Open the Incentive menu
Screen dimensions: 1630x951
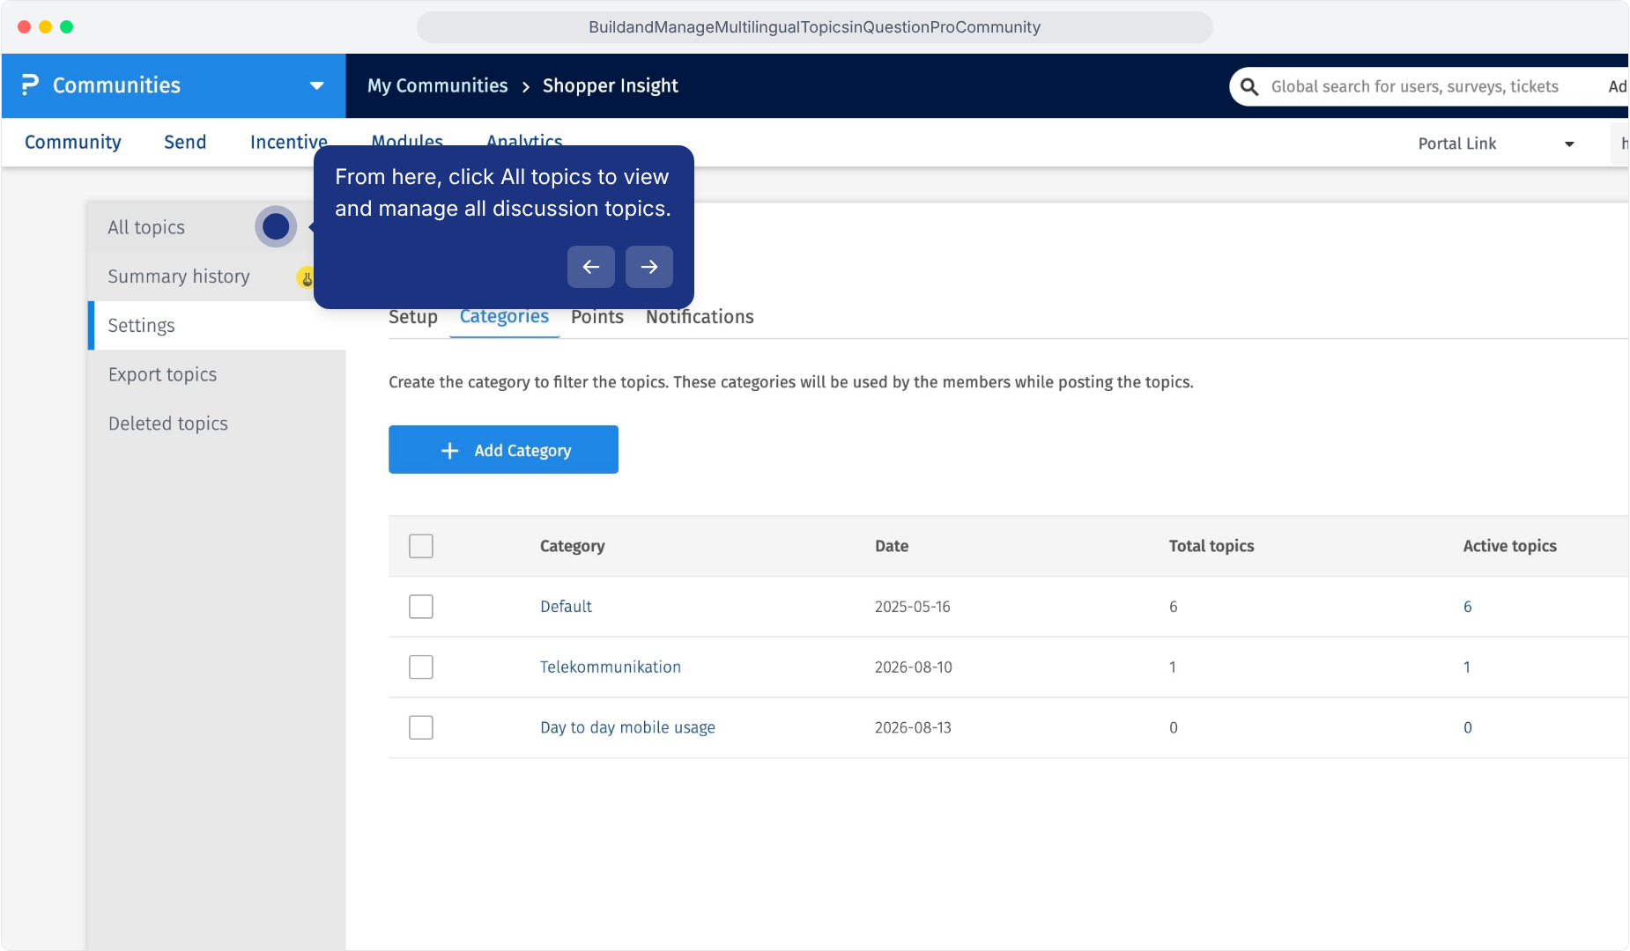click(288, 142)
